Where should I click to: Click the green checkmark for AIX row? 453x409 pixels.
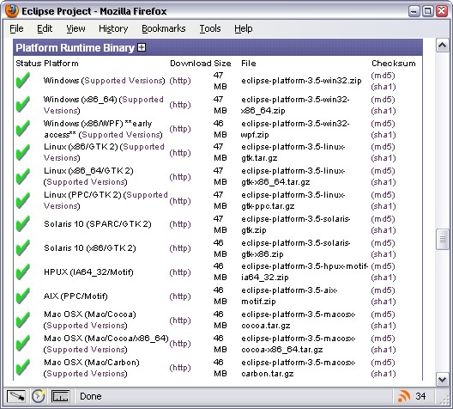click(23, 296)
